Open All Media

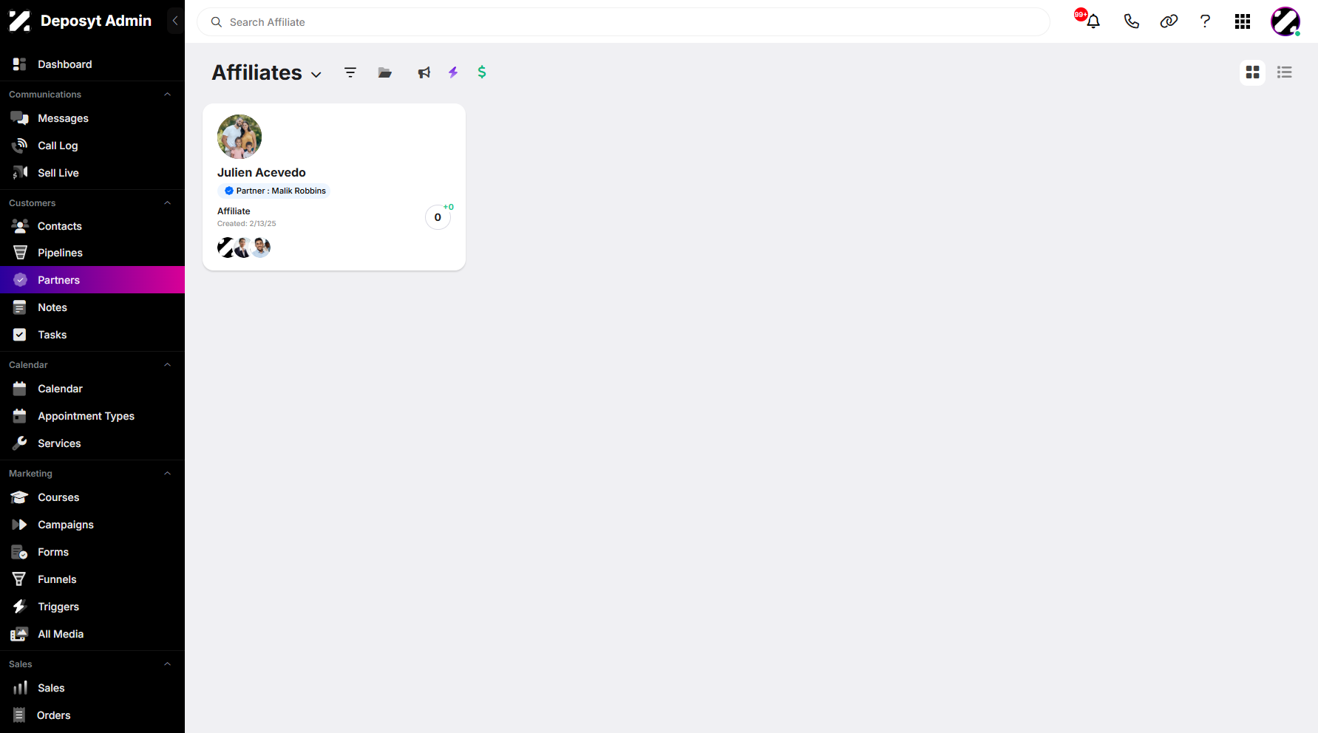click(x=92, y=634)
